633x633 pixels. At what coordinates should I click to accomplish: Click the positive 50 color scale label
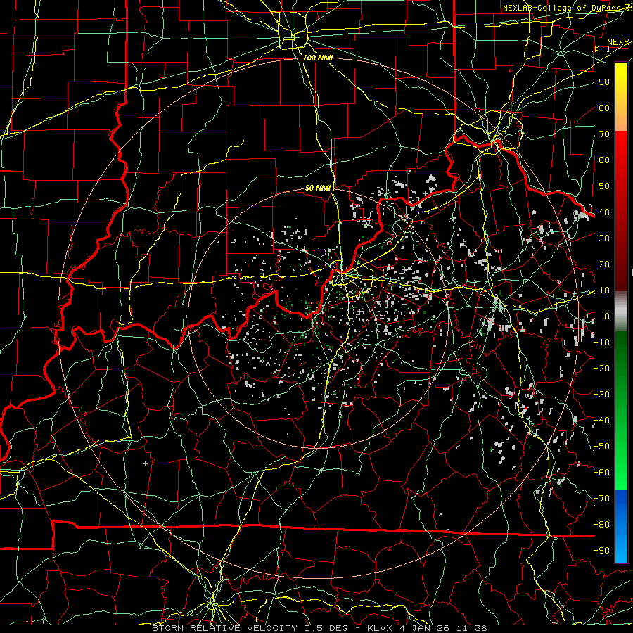click(x=604, y=186)
